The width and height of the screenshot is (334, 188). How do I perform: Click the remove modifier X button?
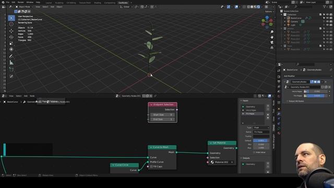point(326,82)
